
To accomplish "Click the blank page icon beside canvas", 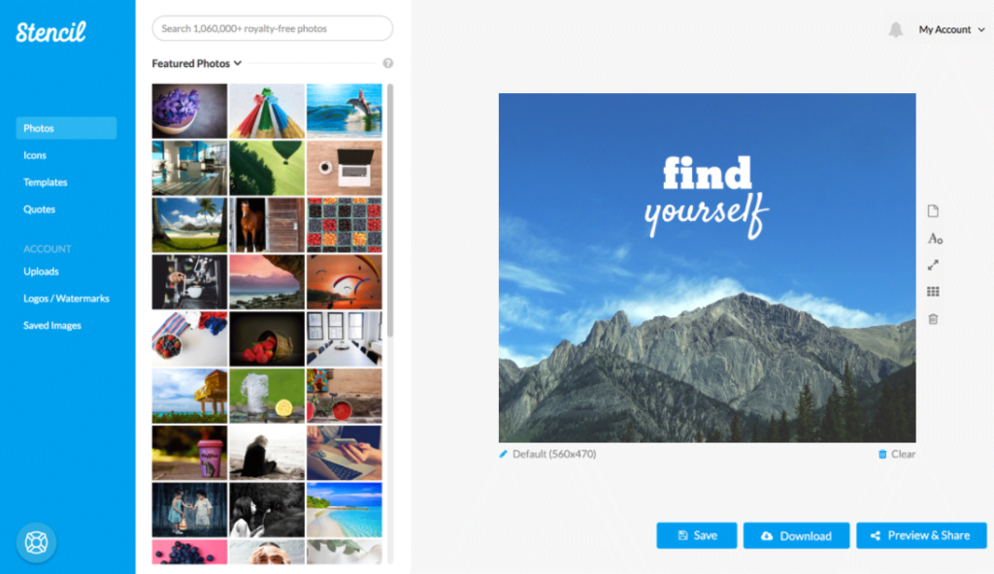I will coord(933,211).
